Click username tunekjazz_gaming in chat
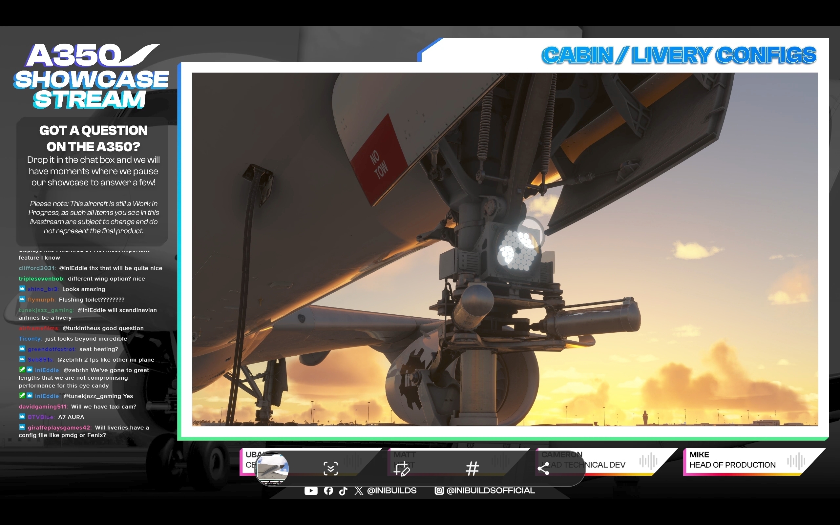The width and height of the screenshot is (840, 525). [x=46, y=310]
